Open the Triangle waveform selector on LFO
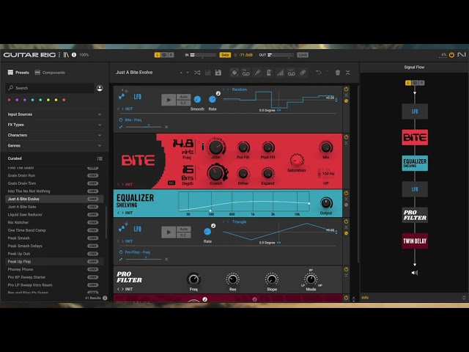The width and height of the screenshot is (469, 352). (239, 221)
